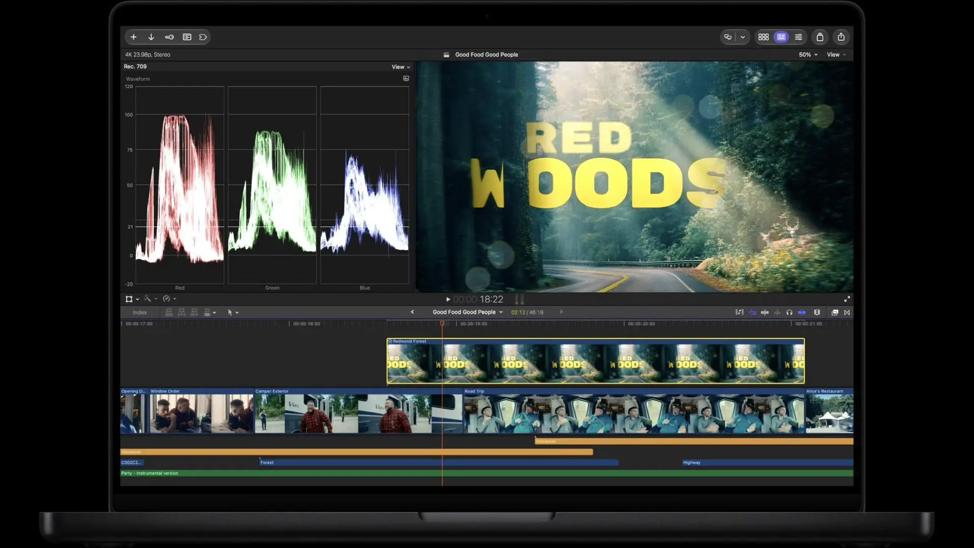This screenshot has width=974, height=548.
Task: Open the viewer View options menu
Action: coord(837,55)
